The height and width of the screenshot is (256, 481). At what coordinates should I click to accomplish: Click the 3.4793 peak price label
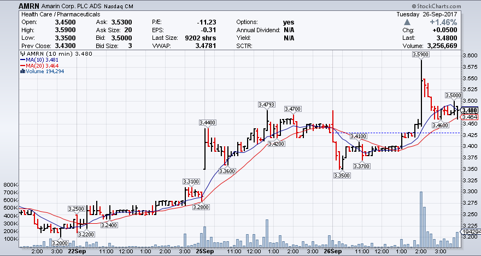267,104
